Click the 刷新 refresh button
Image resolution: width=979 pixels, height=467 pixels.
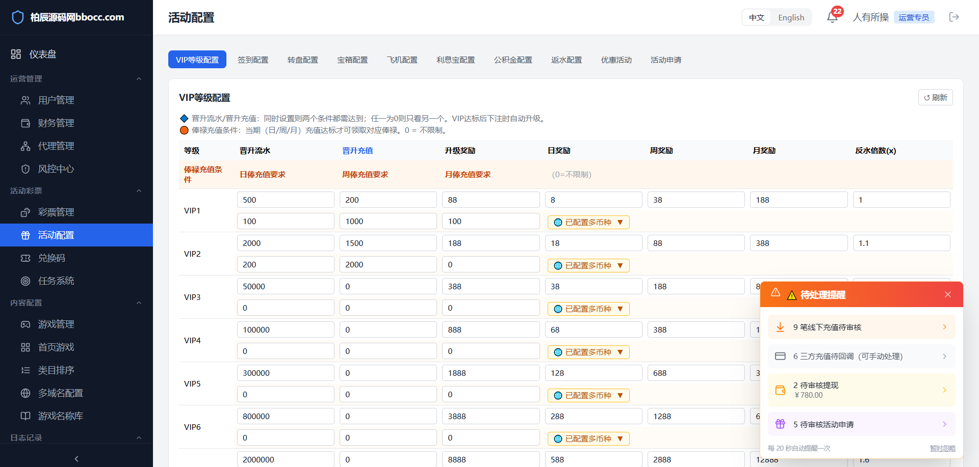pyautogui.click(x=936, y=97)
